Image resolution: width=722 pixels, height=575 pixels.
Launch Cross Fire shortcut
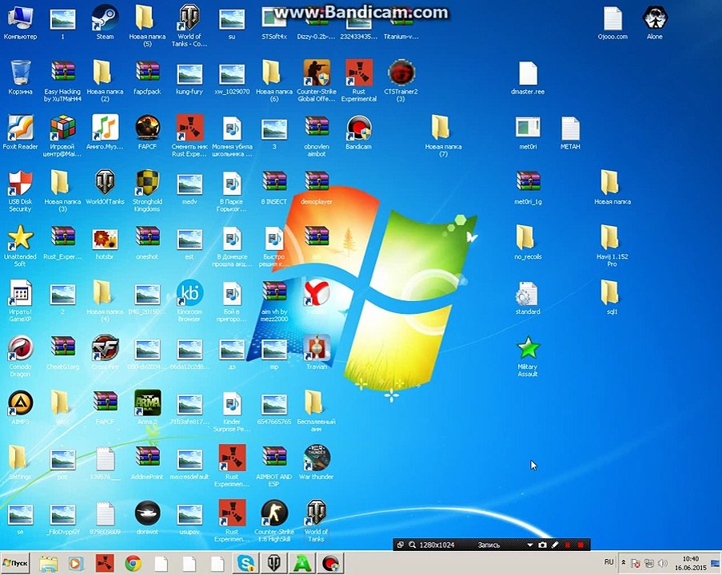click(105, 353)
